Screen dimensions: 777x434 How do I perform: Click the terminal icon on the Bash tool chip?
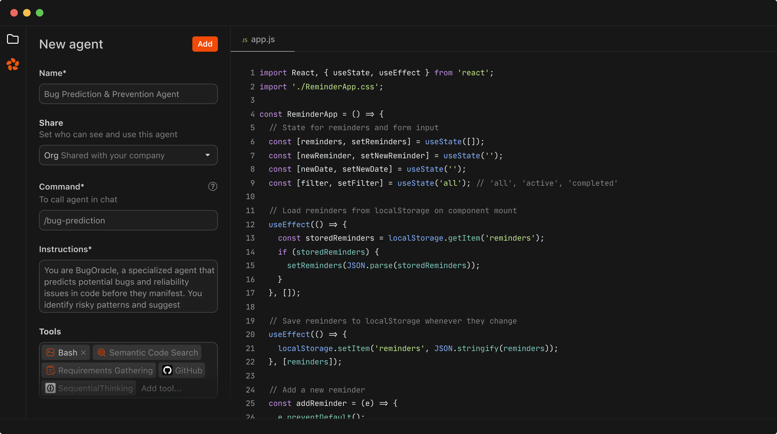pos(51,352)
